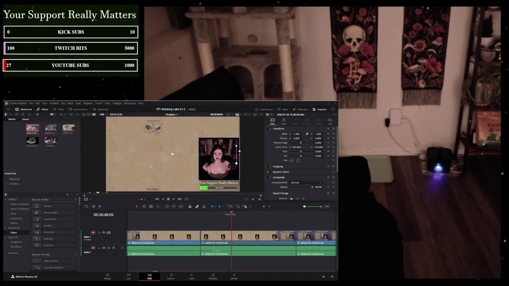Mute Audio 1 track M button

coord(114,248)
